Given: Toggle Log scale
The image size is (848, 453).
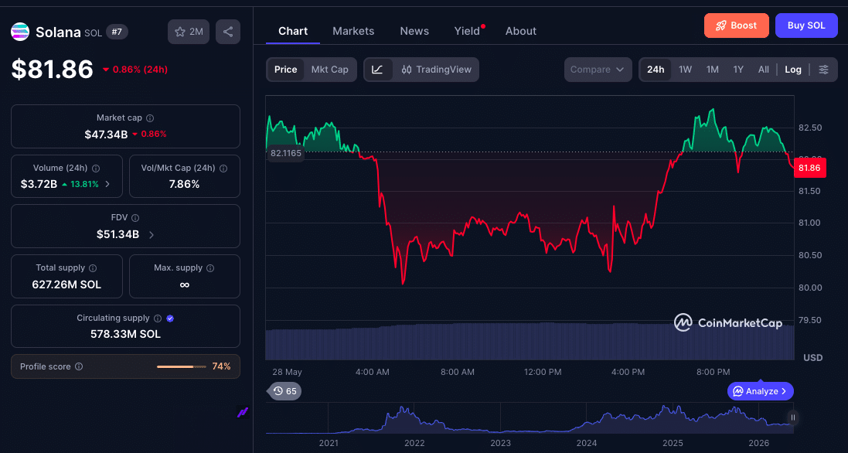Looking at the screenshot, I should click(x=793, y=70).
